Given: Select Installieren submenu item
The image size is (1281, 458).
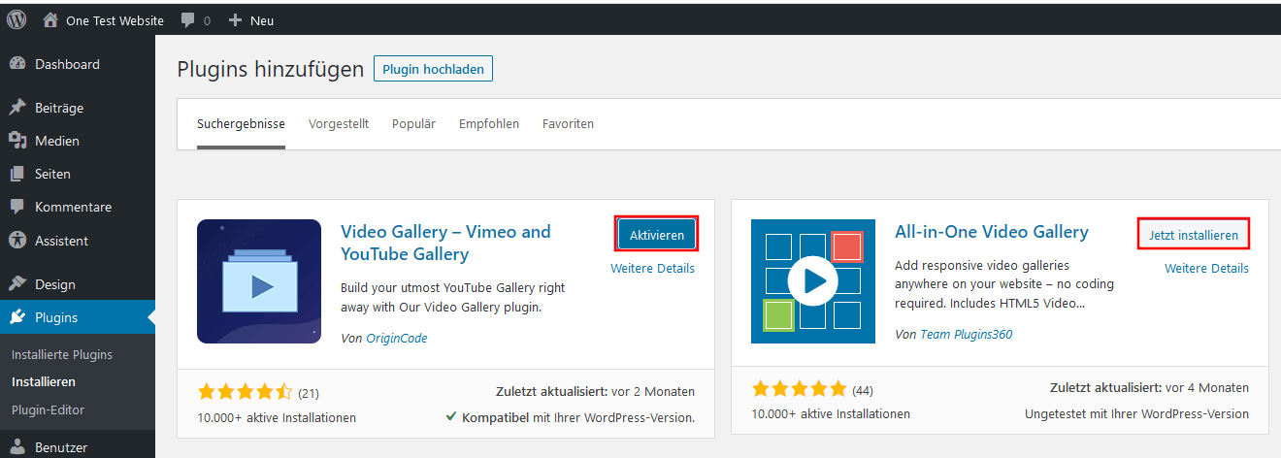Looking at the screenshot, I should [44, 382].
